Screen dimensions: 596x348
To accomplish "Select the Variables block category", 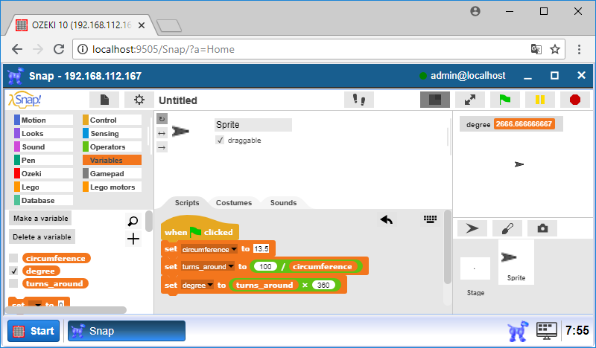I will [112, 160].
